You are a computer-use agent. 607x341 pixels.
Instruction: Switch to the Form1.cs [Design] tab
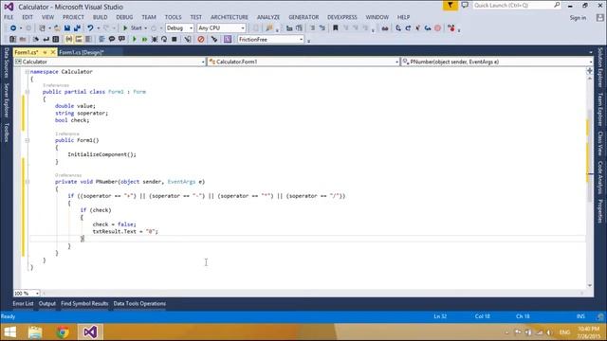point(82,52)
